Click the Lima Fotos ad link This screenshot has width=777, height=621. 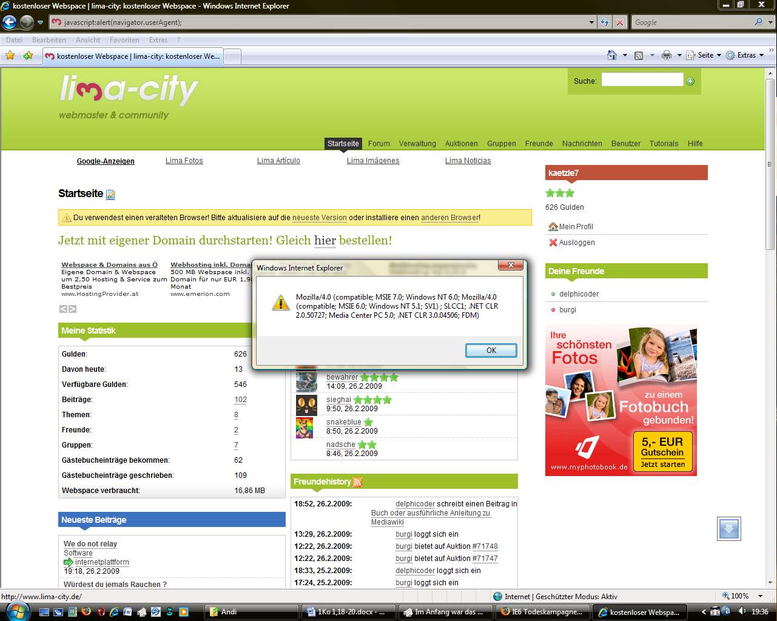[x=184, y=161]
